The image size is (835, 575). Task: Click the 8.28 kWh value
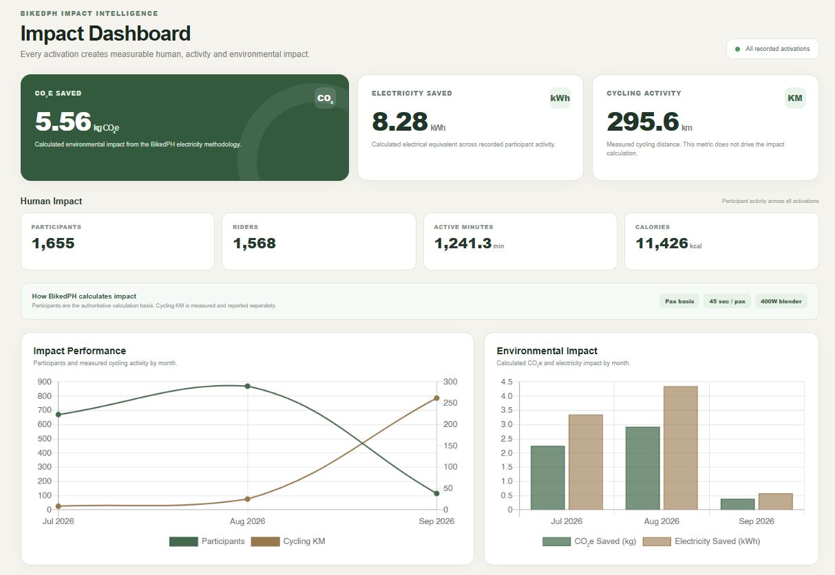(x=409, y=122)
